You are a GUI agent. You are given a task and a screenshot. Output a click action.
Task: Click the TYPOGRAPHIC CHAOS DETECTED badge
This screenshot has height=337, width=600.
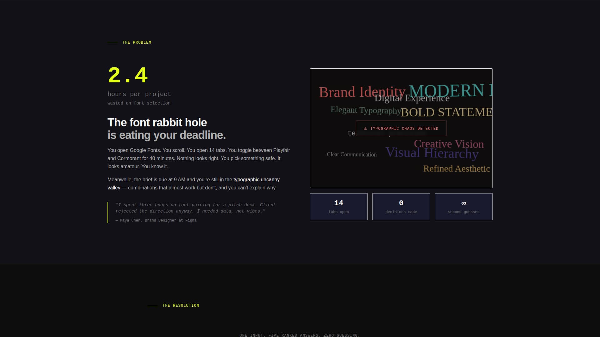tap(401, 128)
